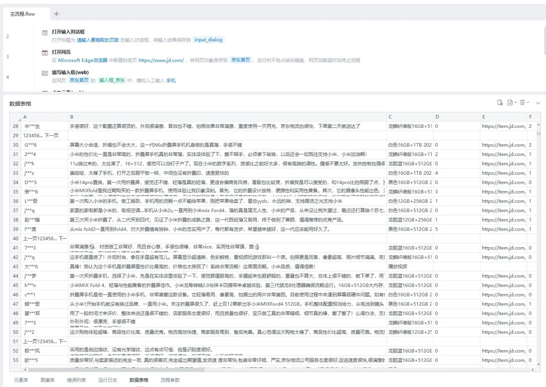The width and height of the screenshot is (546, 387).
Task: Open the 元素库 tab
Action: [x=21, y=380]
